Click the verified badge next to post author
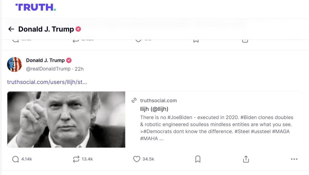 tap(69, 60)
